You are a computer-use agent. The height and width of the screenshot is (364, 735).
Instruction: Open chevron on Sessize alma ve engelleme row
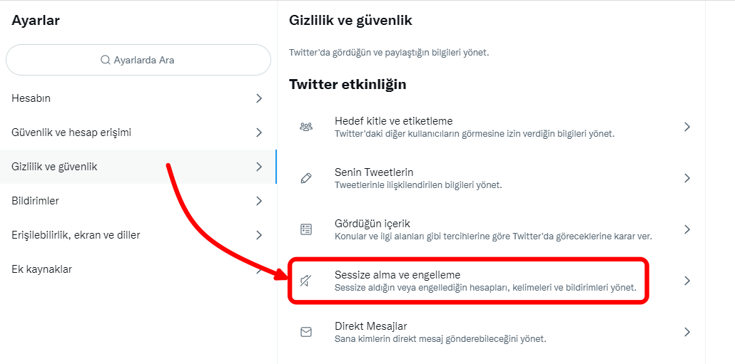[686, 281]
